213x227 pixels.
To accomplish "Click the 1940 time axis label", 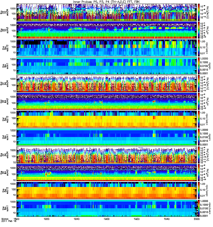I will (x=167, y=219).
